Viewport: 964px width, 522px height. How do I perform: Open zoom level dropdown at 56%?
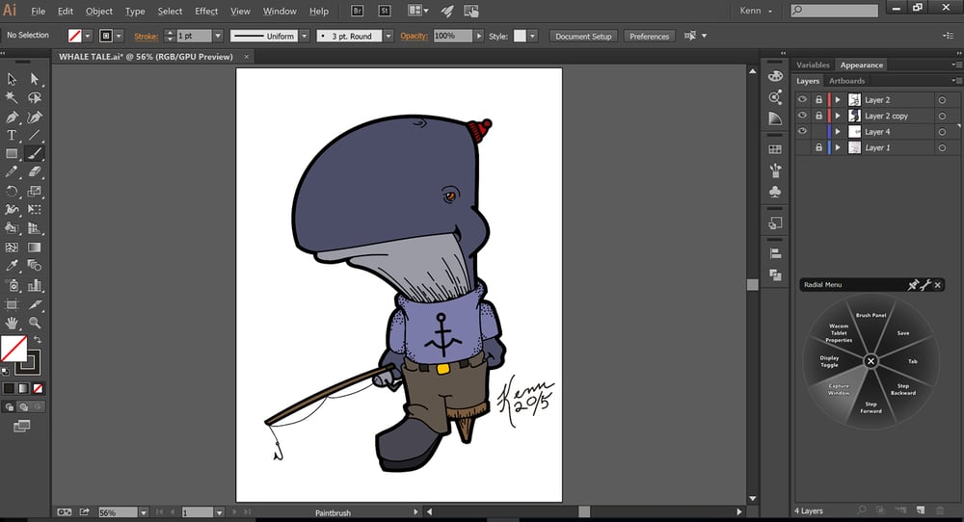(x=144, y=512)
